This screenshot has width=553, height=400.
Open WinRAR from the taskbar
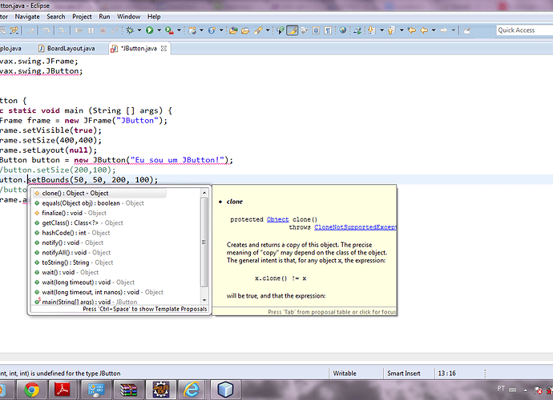click(x=128, y=390)
